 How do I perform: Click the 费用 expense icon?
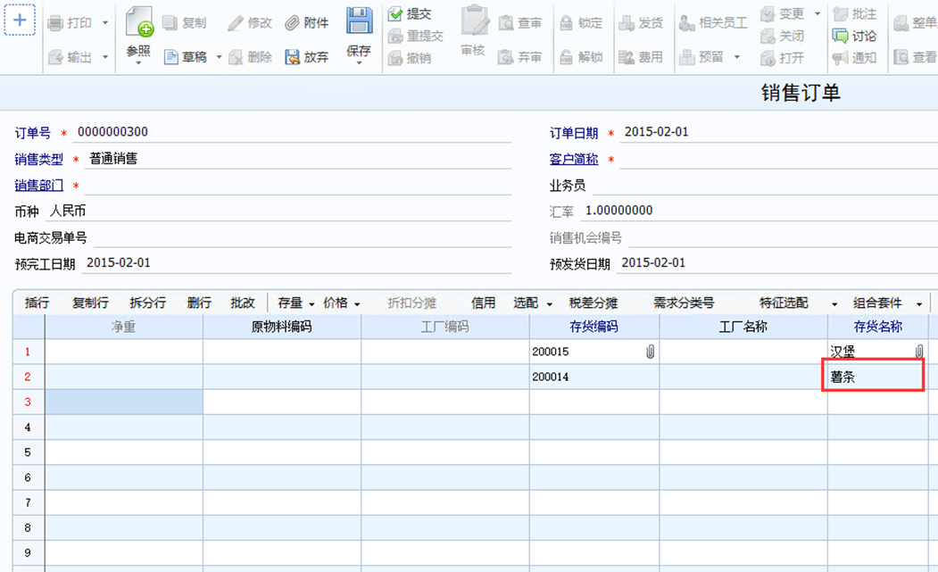pyautogui.click(x=627, y=57)
